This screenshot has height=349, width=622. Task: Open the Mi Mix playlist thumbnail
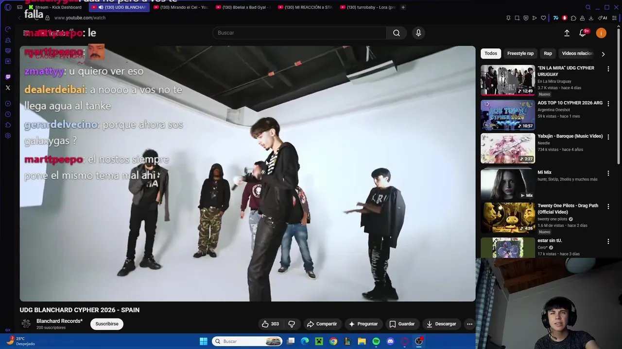coord(508,184)
